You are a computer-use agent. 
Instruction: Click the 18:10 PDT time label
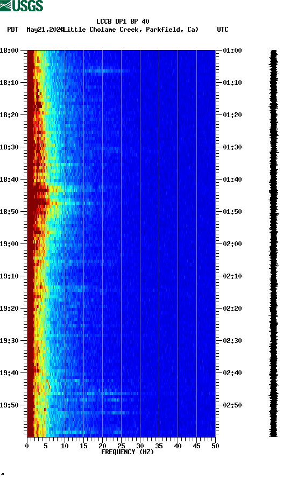[9, 83]
